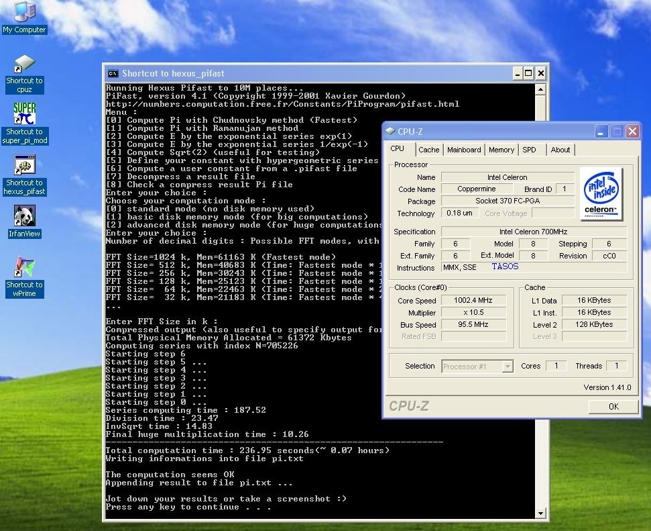The width and height of the screenshot is (651, 531).
Task: Click the Technology value '0.18 um'
Action: coord(460,213)
